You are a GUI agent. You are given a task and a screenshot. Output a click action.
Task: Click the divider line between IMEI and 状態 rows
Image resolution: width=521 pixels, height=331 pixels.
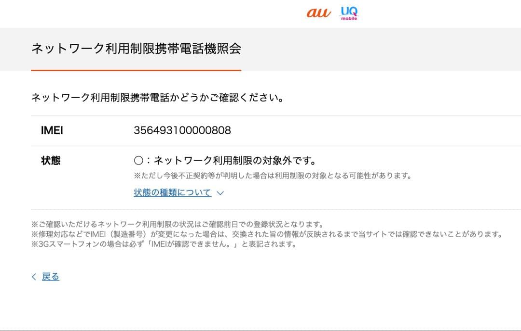pos(275,146)
